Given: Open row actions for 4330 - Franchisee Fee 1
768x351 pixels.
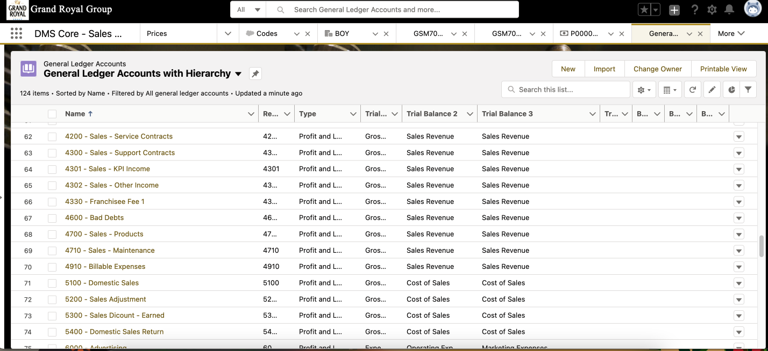Looking at the screenshot, I should pos(739,202).
